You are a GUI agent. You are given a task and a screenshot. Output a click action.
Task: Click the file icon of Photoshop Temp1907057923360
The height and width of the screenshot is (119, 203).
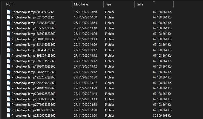tap(9, 72)
